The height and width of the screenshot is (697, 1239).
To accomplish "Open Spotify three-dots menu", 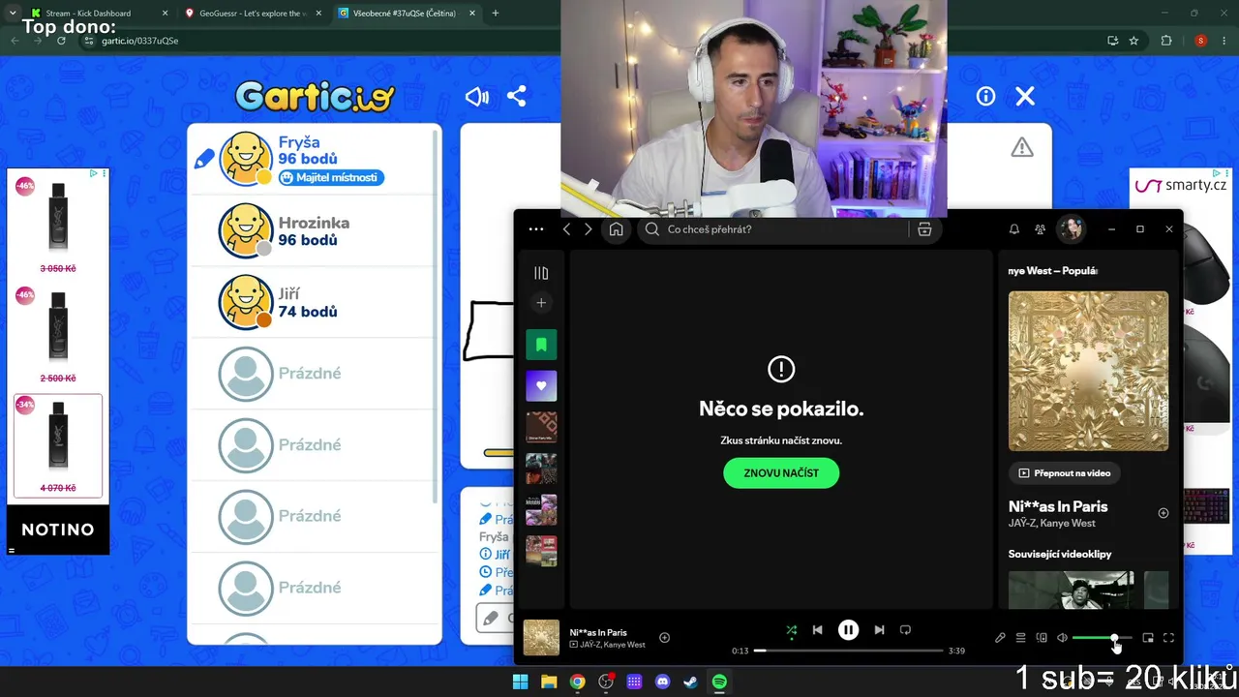I will click(536, 229).
